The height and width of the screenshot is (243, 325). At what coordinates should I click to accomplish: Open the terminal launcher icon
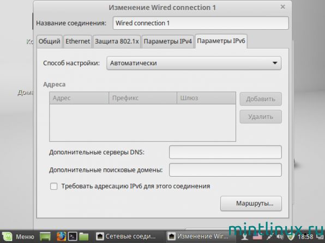tap(73, 236)
